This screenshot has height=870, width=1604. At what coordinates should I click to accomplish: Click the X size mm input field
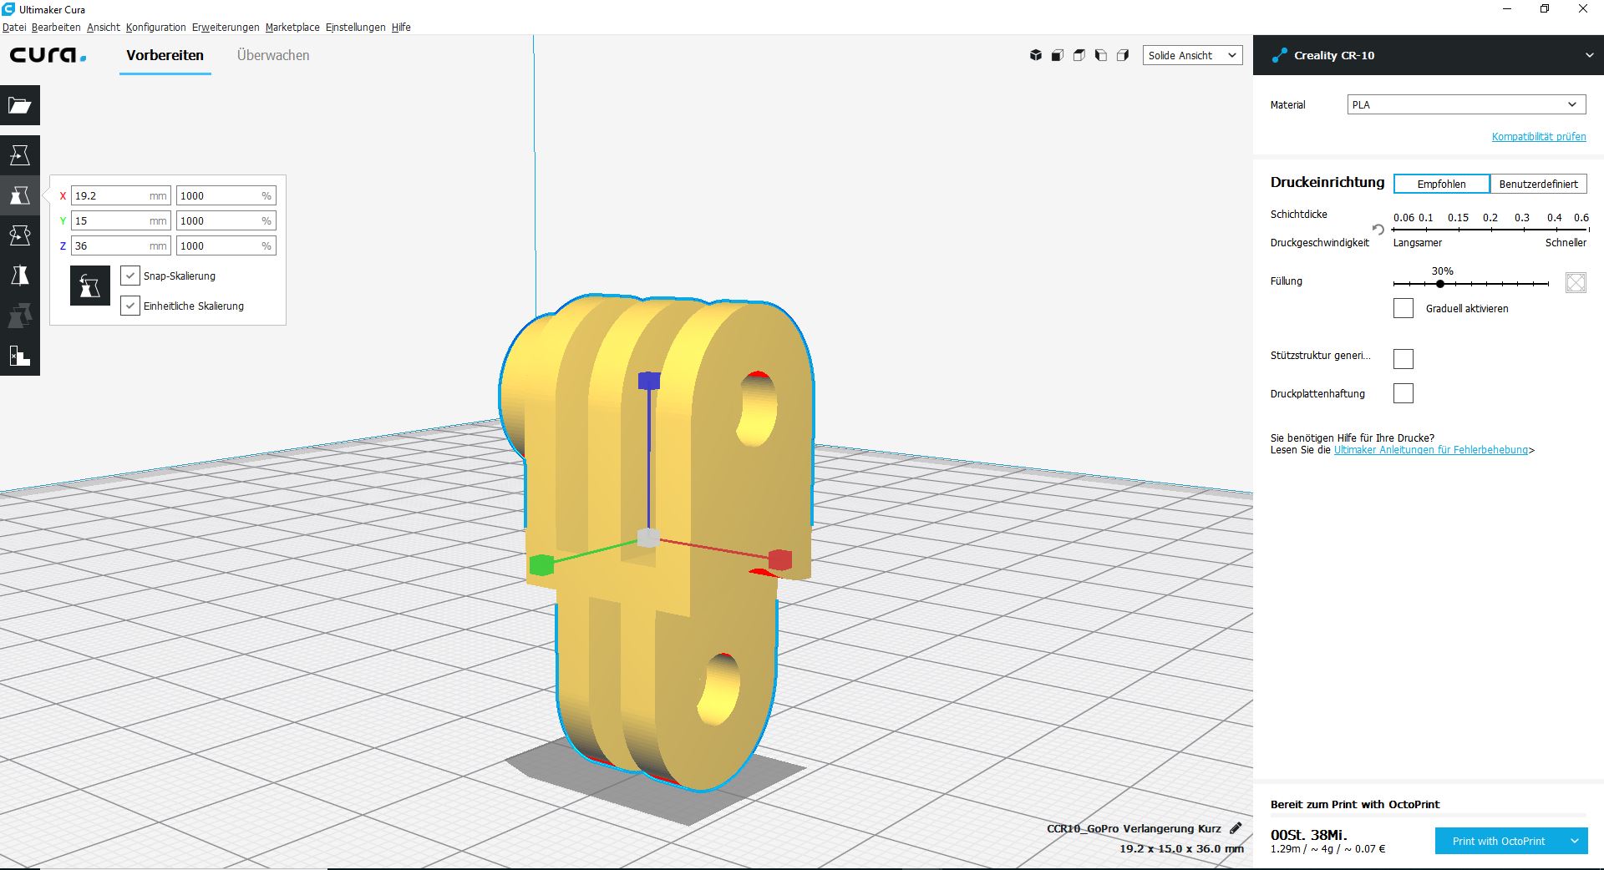pyautogui.click(x=121, y=195)
